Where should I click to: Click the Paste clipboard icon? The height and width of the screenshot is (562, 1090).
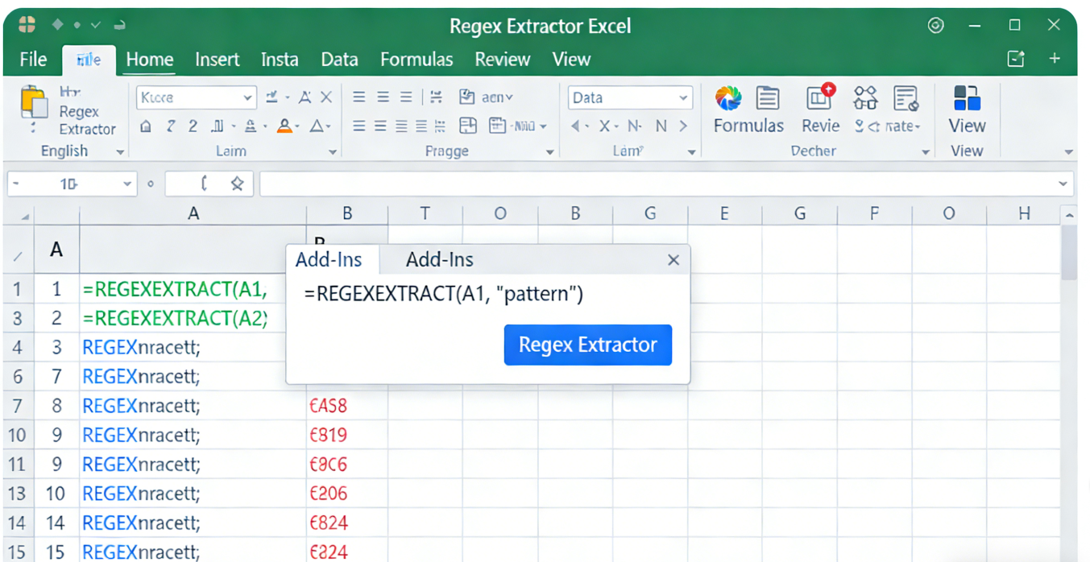34,102
